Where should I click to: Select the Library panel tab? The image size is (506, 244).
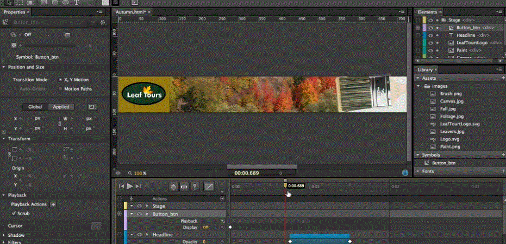pos(425,70)
